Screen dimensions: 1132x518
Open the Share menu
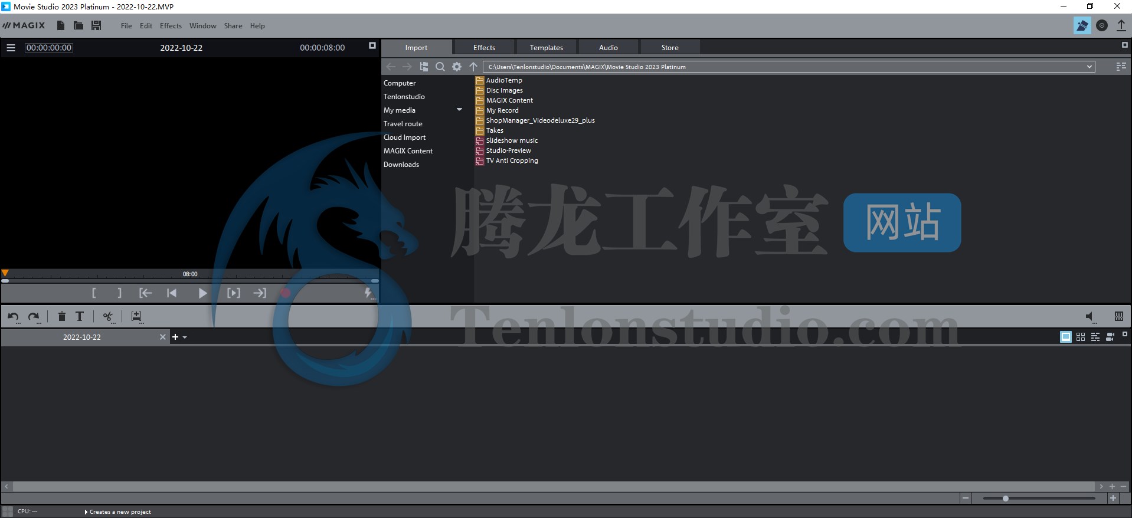(x=233, y=26)
